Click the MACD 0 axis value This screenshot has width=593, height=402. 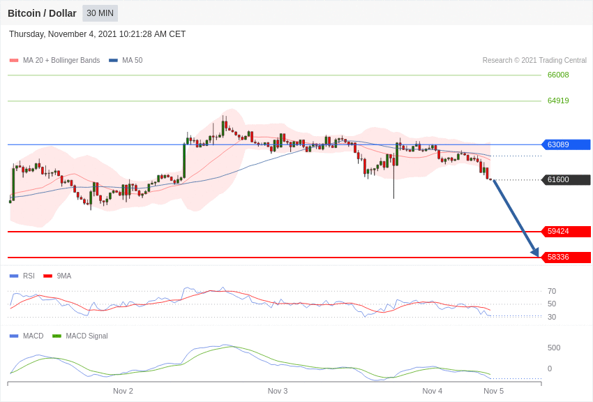[x=550, y=368]
